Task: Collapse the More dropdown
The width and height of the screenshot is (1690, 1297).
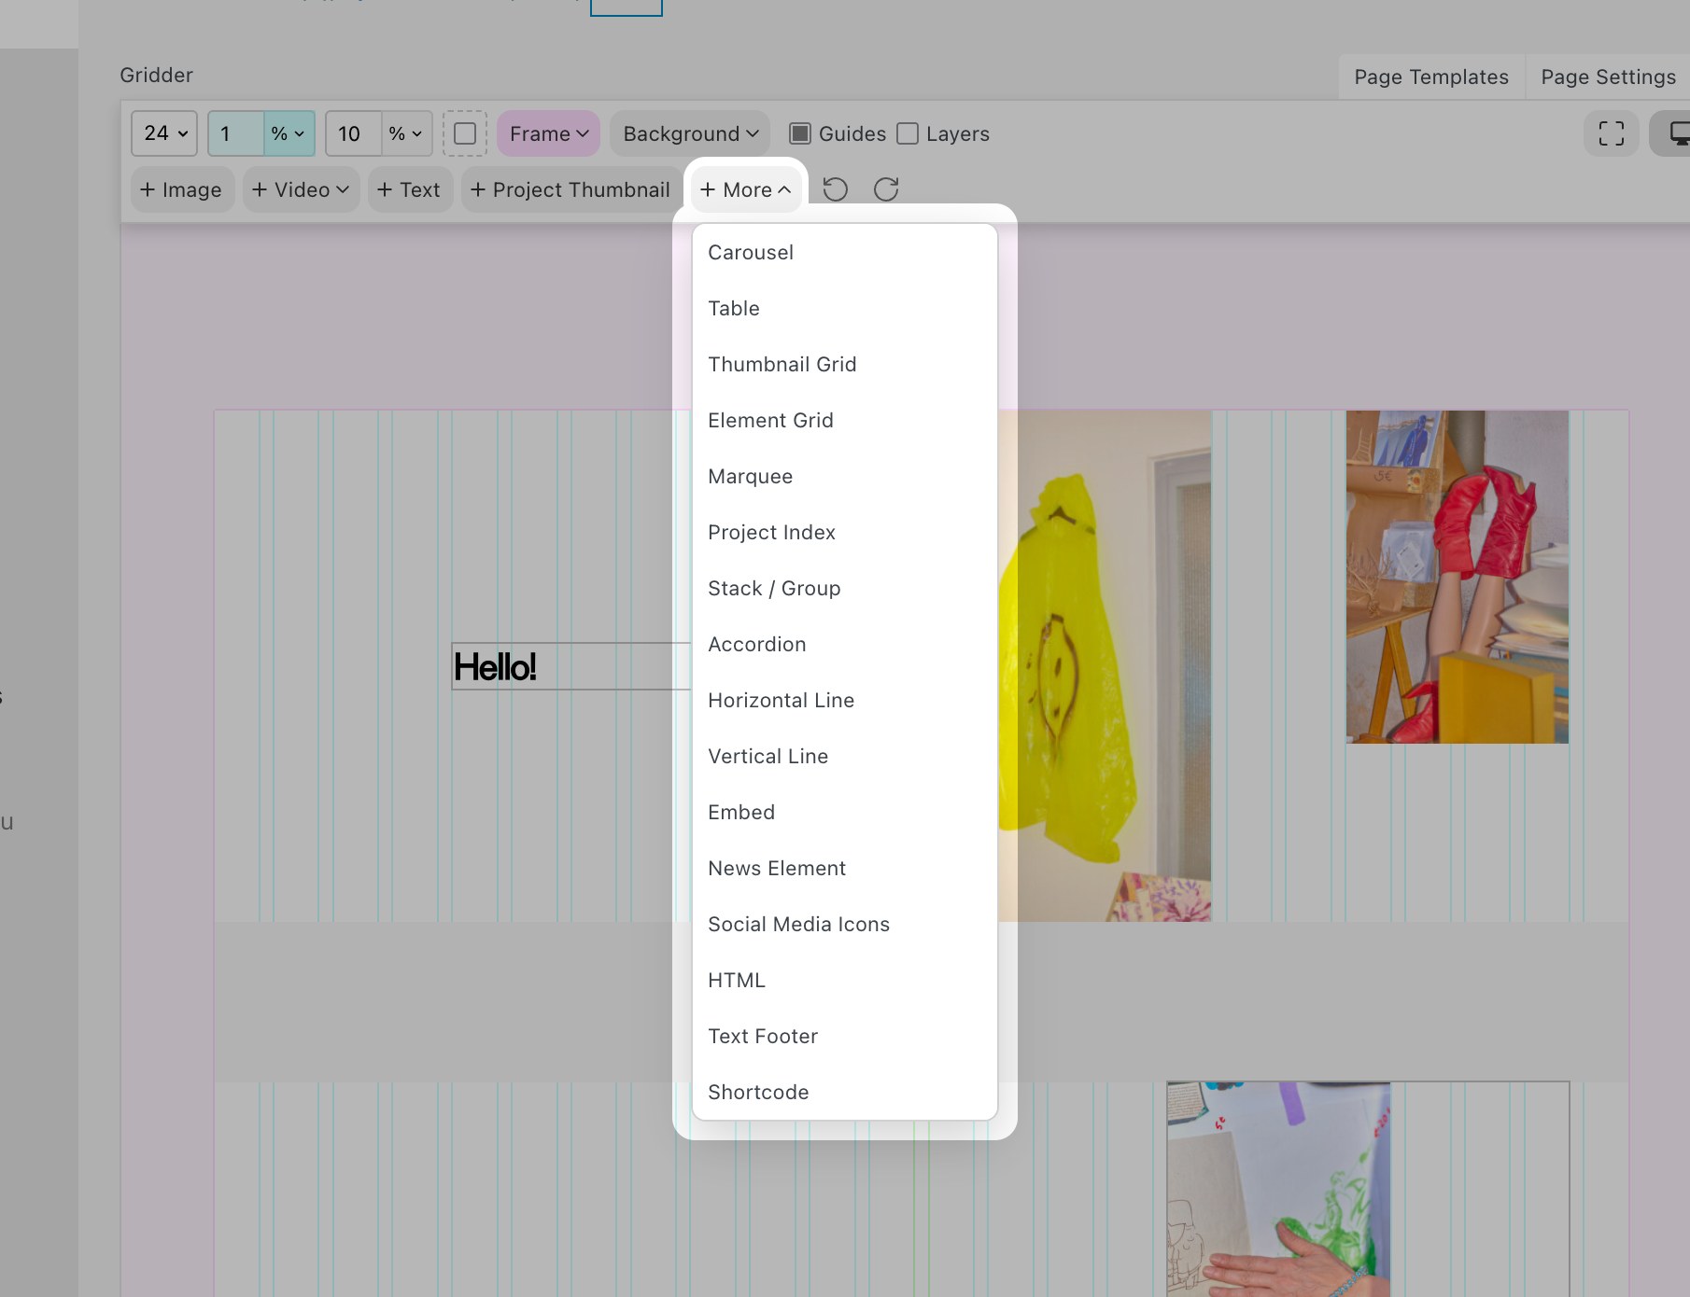Action: (745, 189)
